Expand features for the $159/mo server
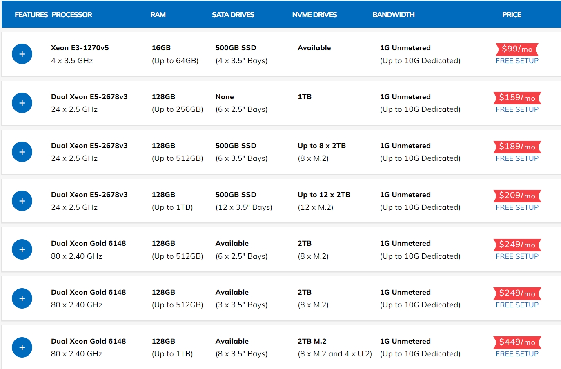Image resolution: width=561 pixels, height=369 pixels. click(22, 103)
